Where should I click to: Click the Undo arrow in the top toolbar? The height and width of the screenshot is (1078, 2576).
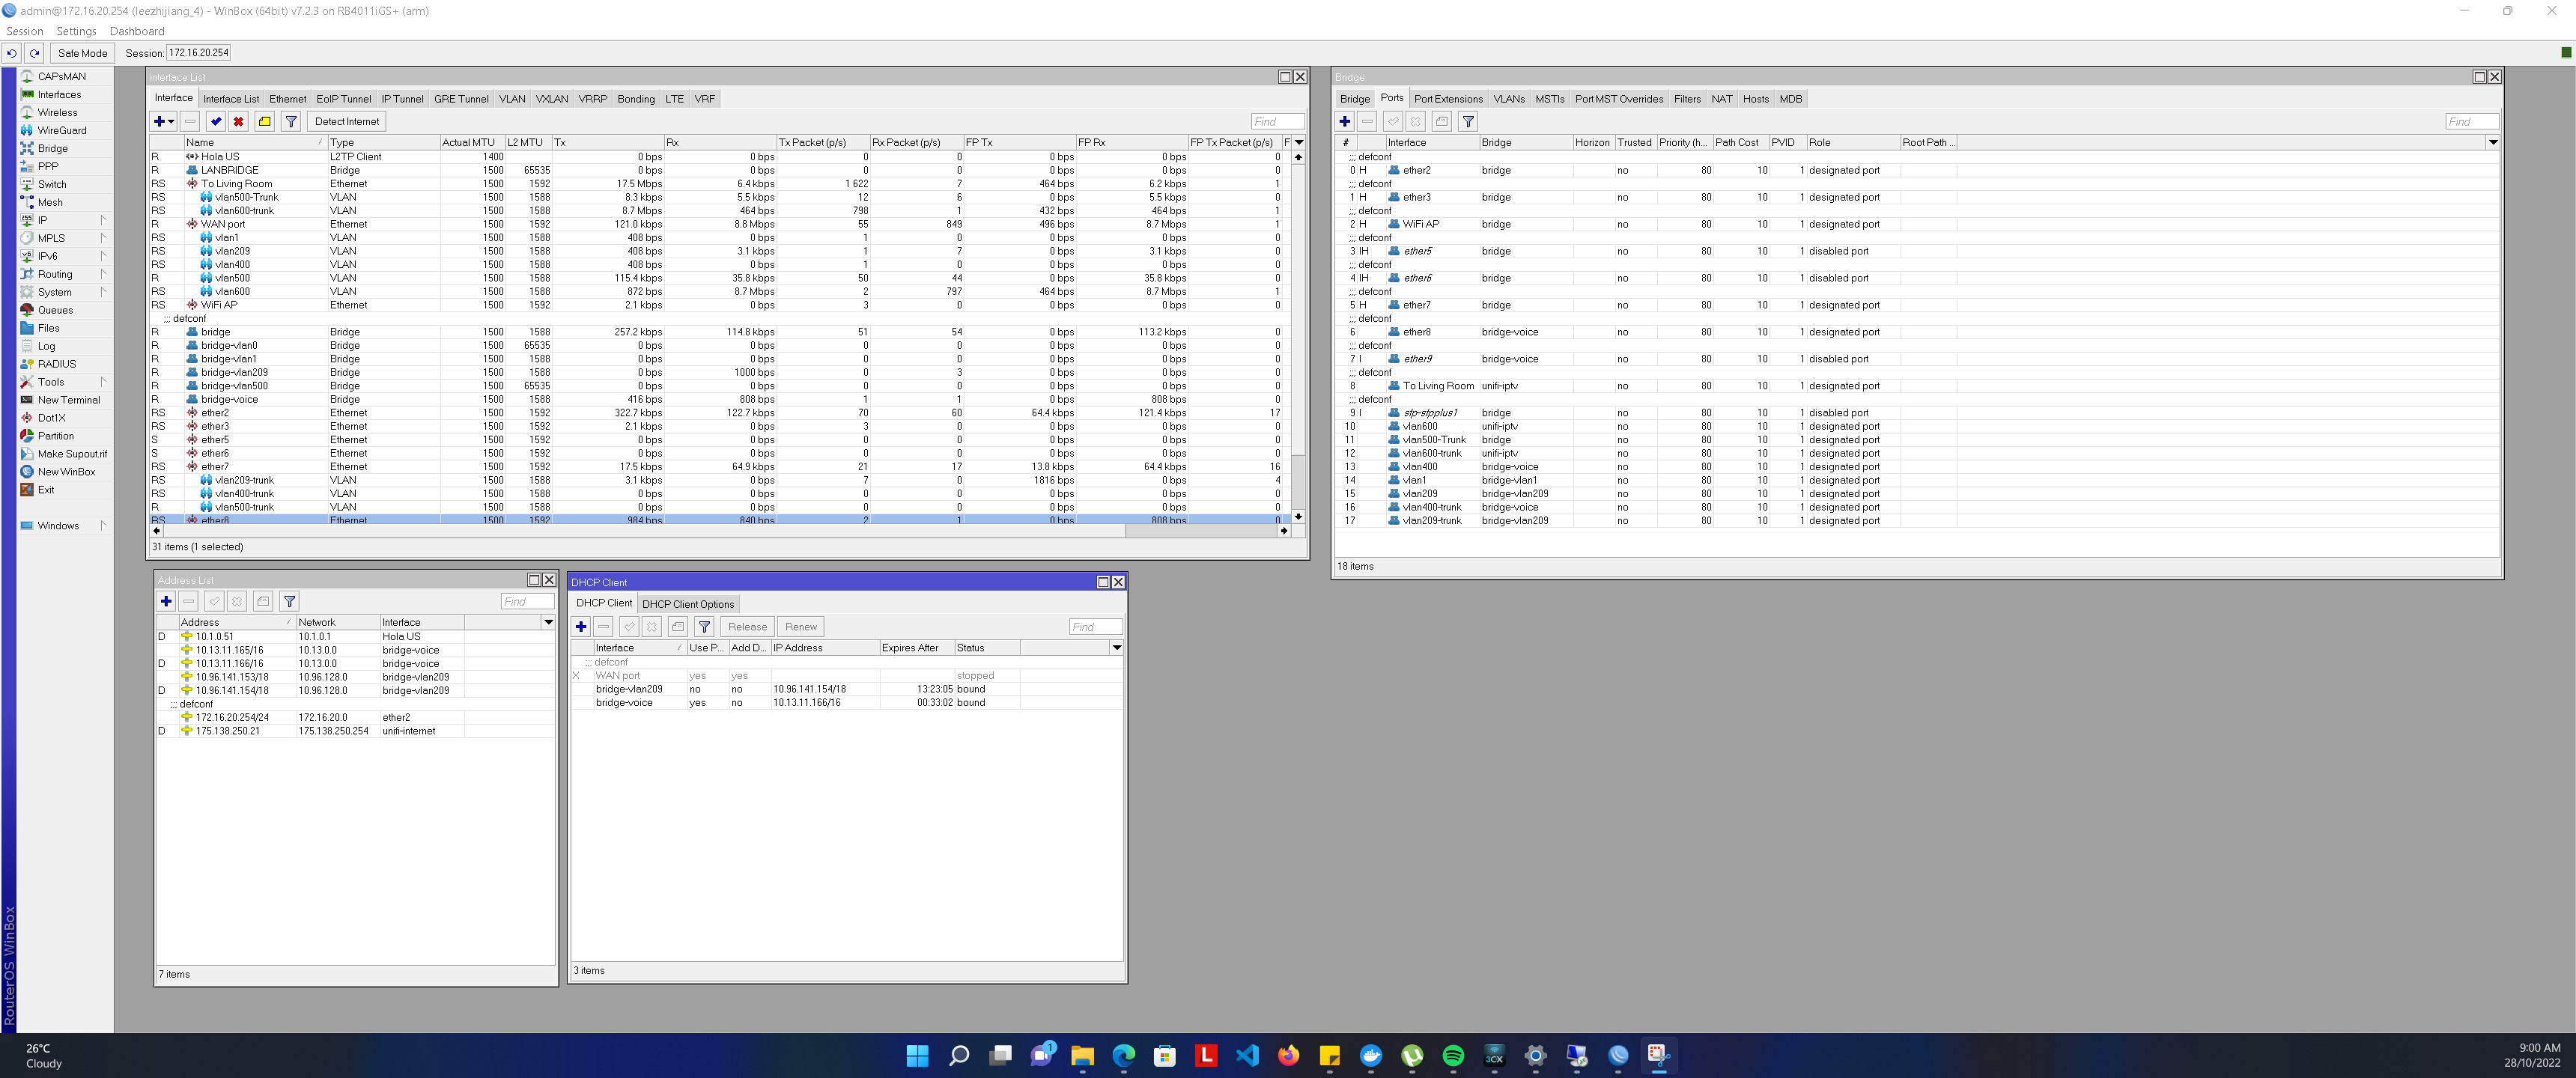[12, 53]
